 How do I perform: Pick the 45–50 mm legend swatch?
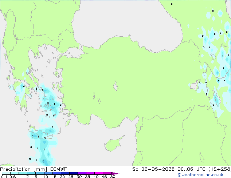coord(107,173)
